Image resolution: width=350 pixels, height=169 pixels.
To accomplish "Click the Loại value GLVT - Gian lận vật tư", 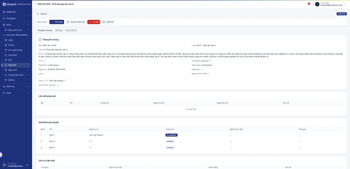I will (x=206, y=46).
